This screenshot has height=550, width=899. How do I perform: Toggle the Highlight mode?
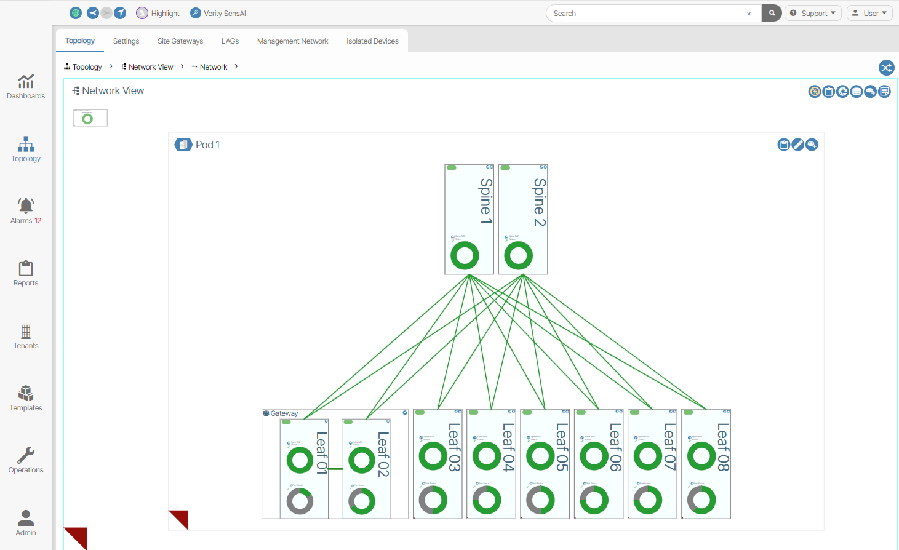point(158,13)
